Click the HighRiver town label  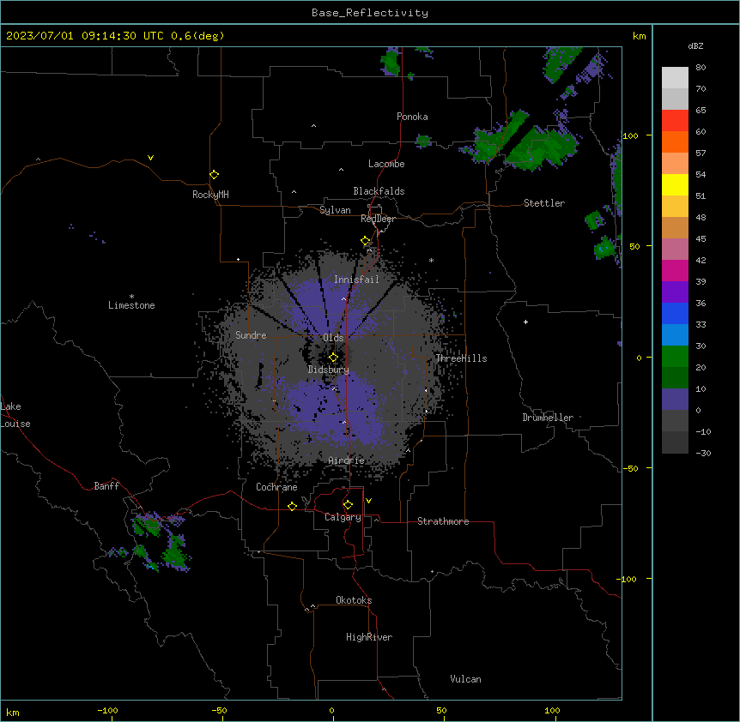point(369,637)
